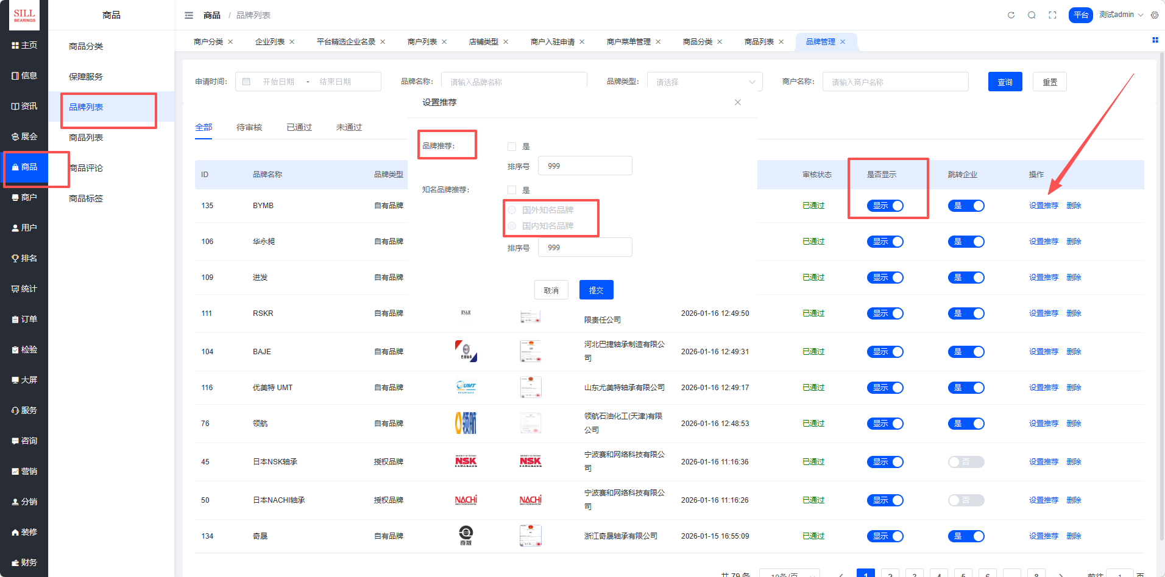The width and height of the screenshot is (1165, 577).
Task: Open the search icon in header
Action: click(1032, 15)
